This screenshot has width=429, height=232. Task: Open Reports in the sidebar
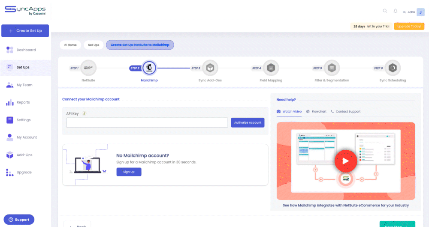23,102
